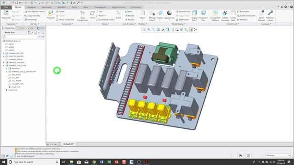The image size is (294, 165).
Task: Open Display Style button
Action: click(x=194, y=16)
